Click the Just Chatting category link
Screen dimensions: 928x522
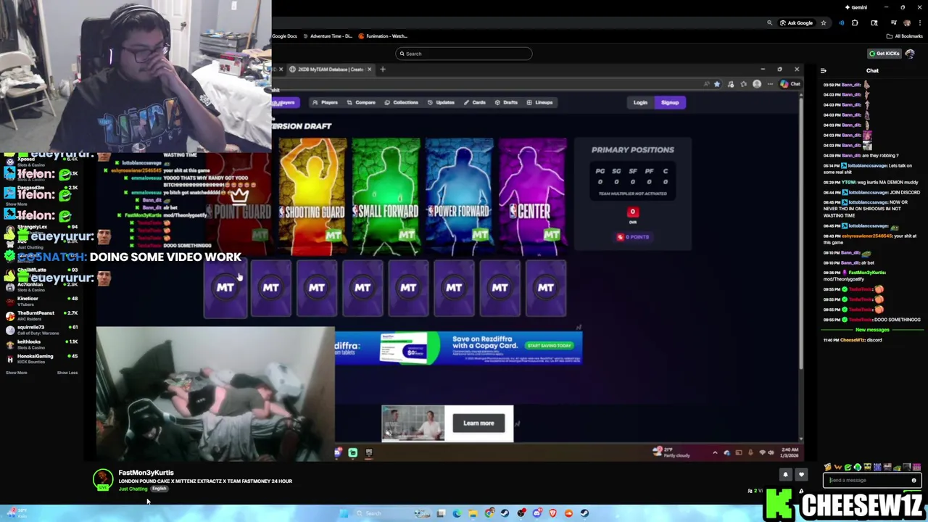click(133, 489)
